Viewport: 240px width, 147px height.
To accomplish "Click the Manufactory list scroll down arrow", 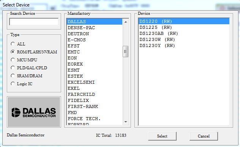I will 126,122.
